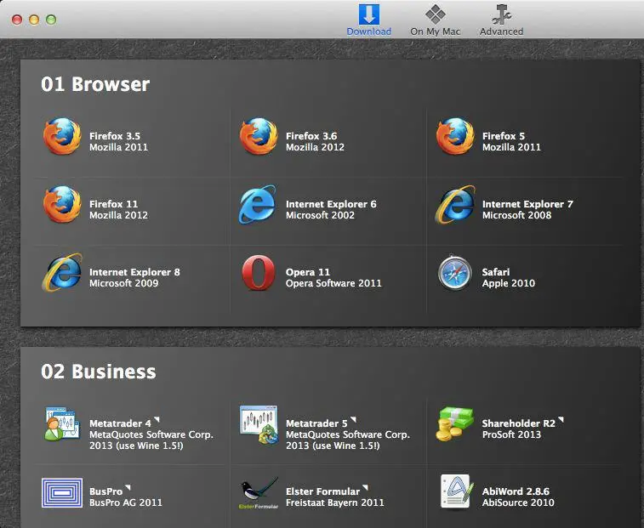The width and height of the screenshot is (644, 528).
Task: Click the Apple 2010 subtitle
Action: click(x=509, y=283)
